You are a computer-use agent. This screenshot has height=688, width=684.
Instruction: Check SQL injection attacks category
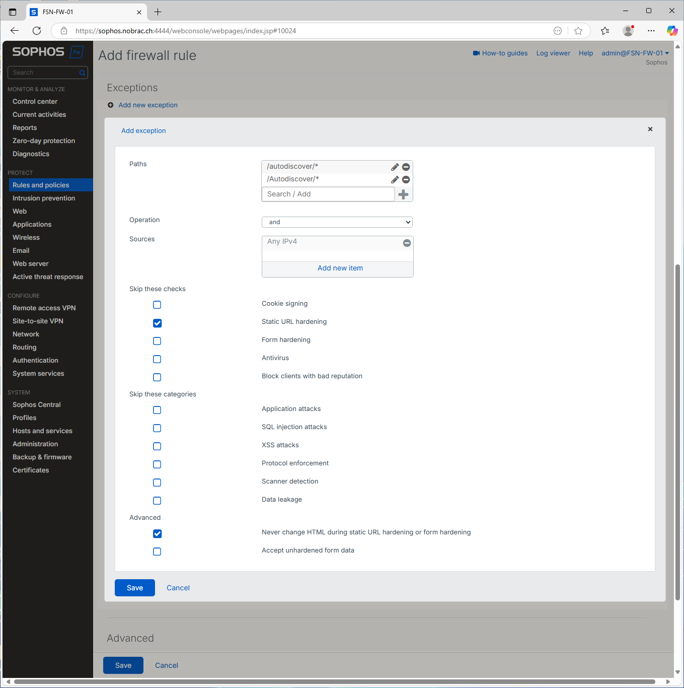point(157,428)
